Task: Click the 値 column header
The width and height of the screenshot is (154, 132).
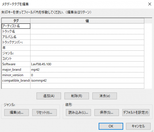Action: pos(87,21)
